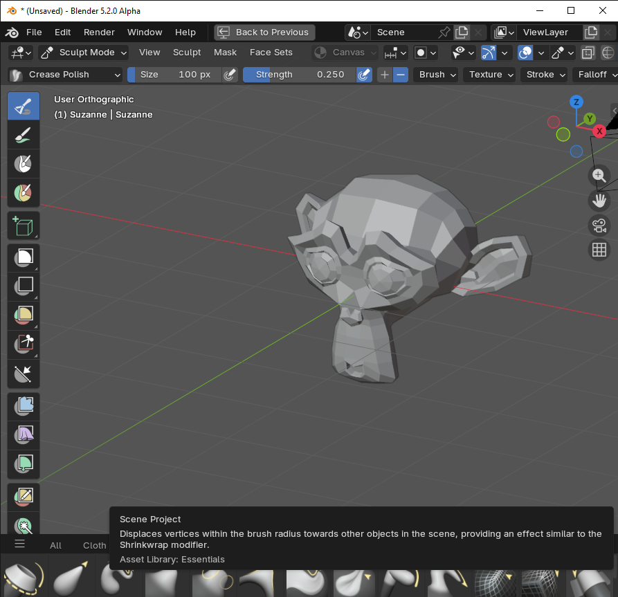Open the gizmo options dropdown arrow

point(505,53)
